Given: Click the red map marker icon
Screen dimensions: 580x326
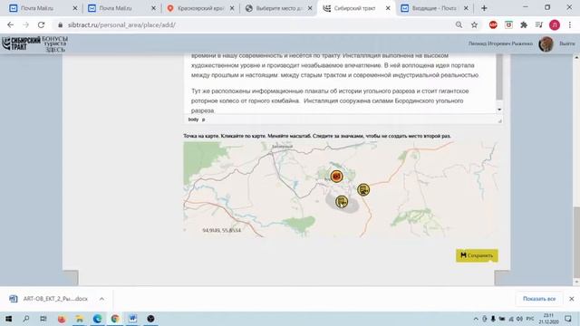Looking at the screenshot, I should (x=336, y=177).
